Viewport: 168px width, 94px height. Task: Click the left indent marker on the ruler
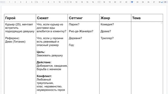[132, 2]
